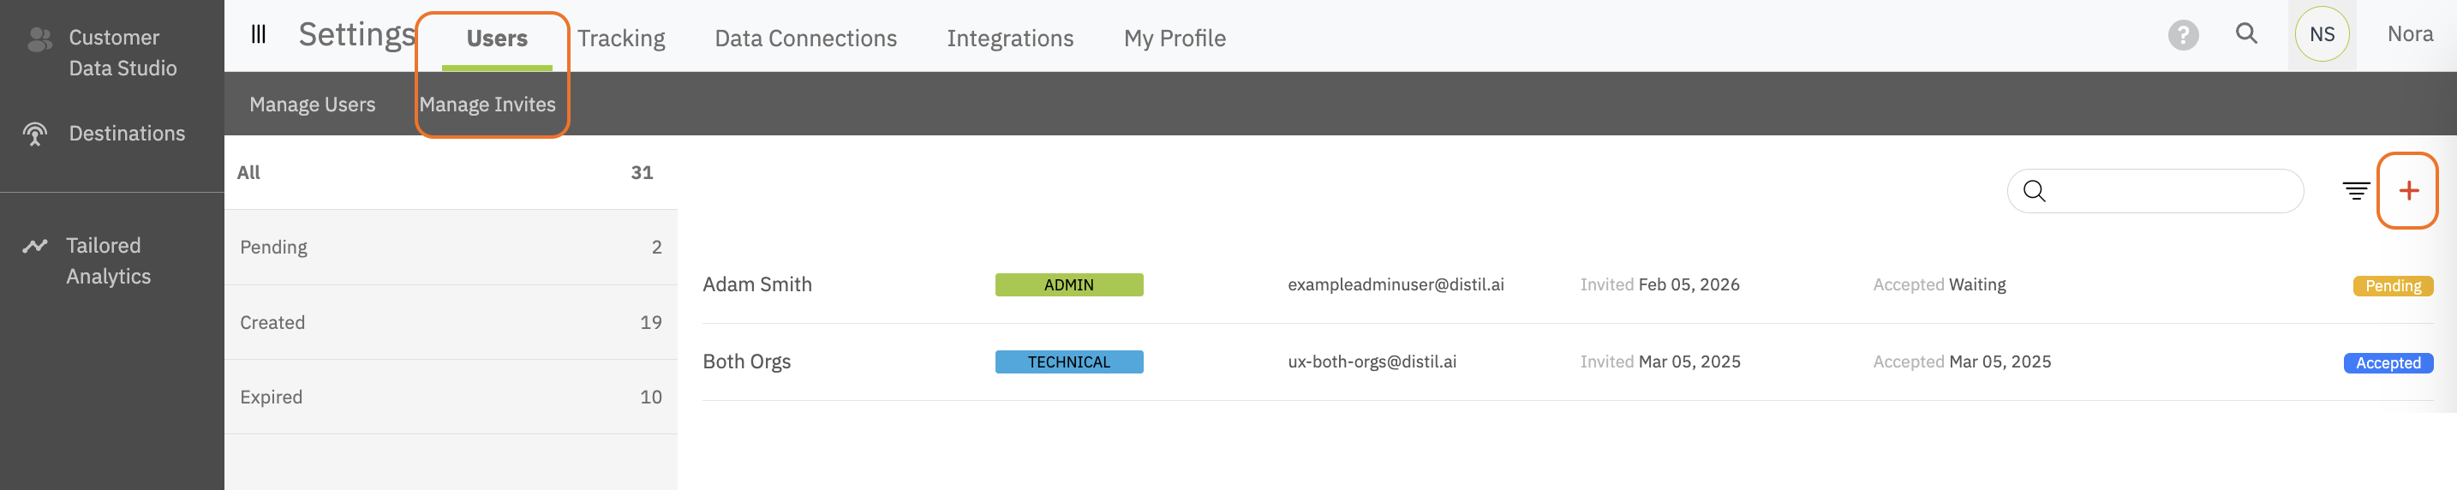Image resolution: width=2457 pixels, height=490 pixels.
Task: Click the top-bar search magnifier icon
Action: click(x=2246, y=34)
